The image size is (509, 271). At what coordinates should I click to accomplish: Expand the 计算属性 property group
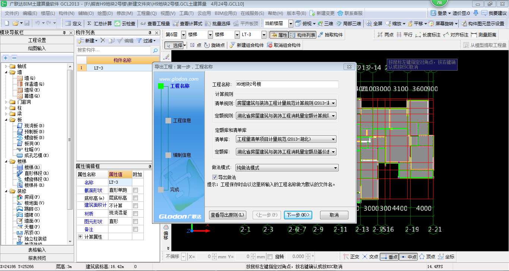[x=80, y=236]
